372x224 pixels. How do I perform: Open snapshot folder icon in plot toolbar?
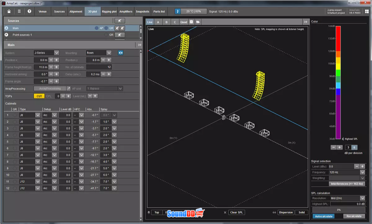[x=198, y=22]
